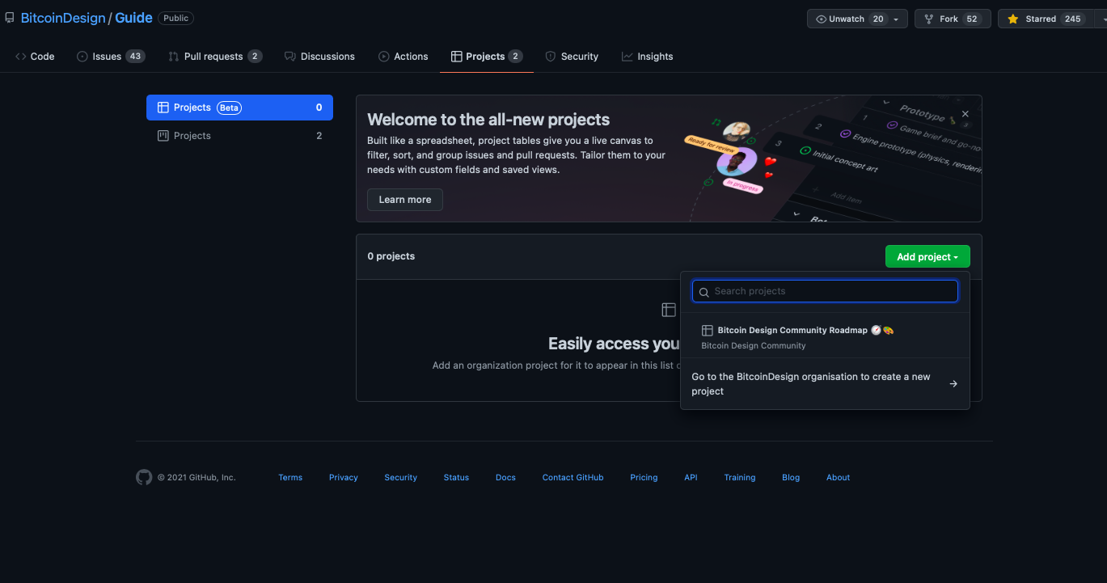Close the all-new projects welcome banner
The image size is (1107, 583).
click(x=965, y=115)
